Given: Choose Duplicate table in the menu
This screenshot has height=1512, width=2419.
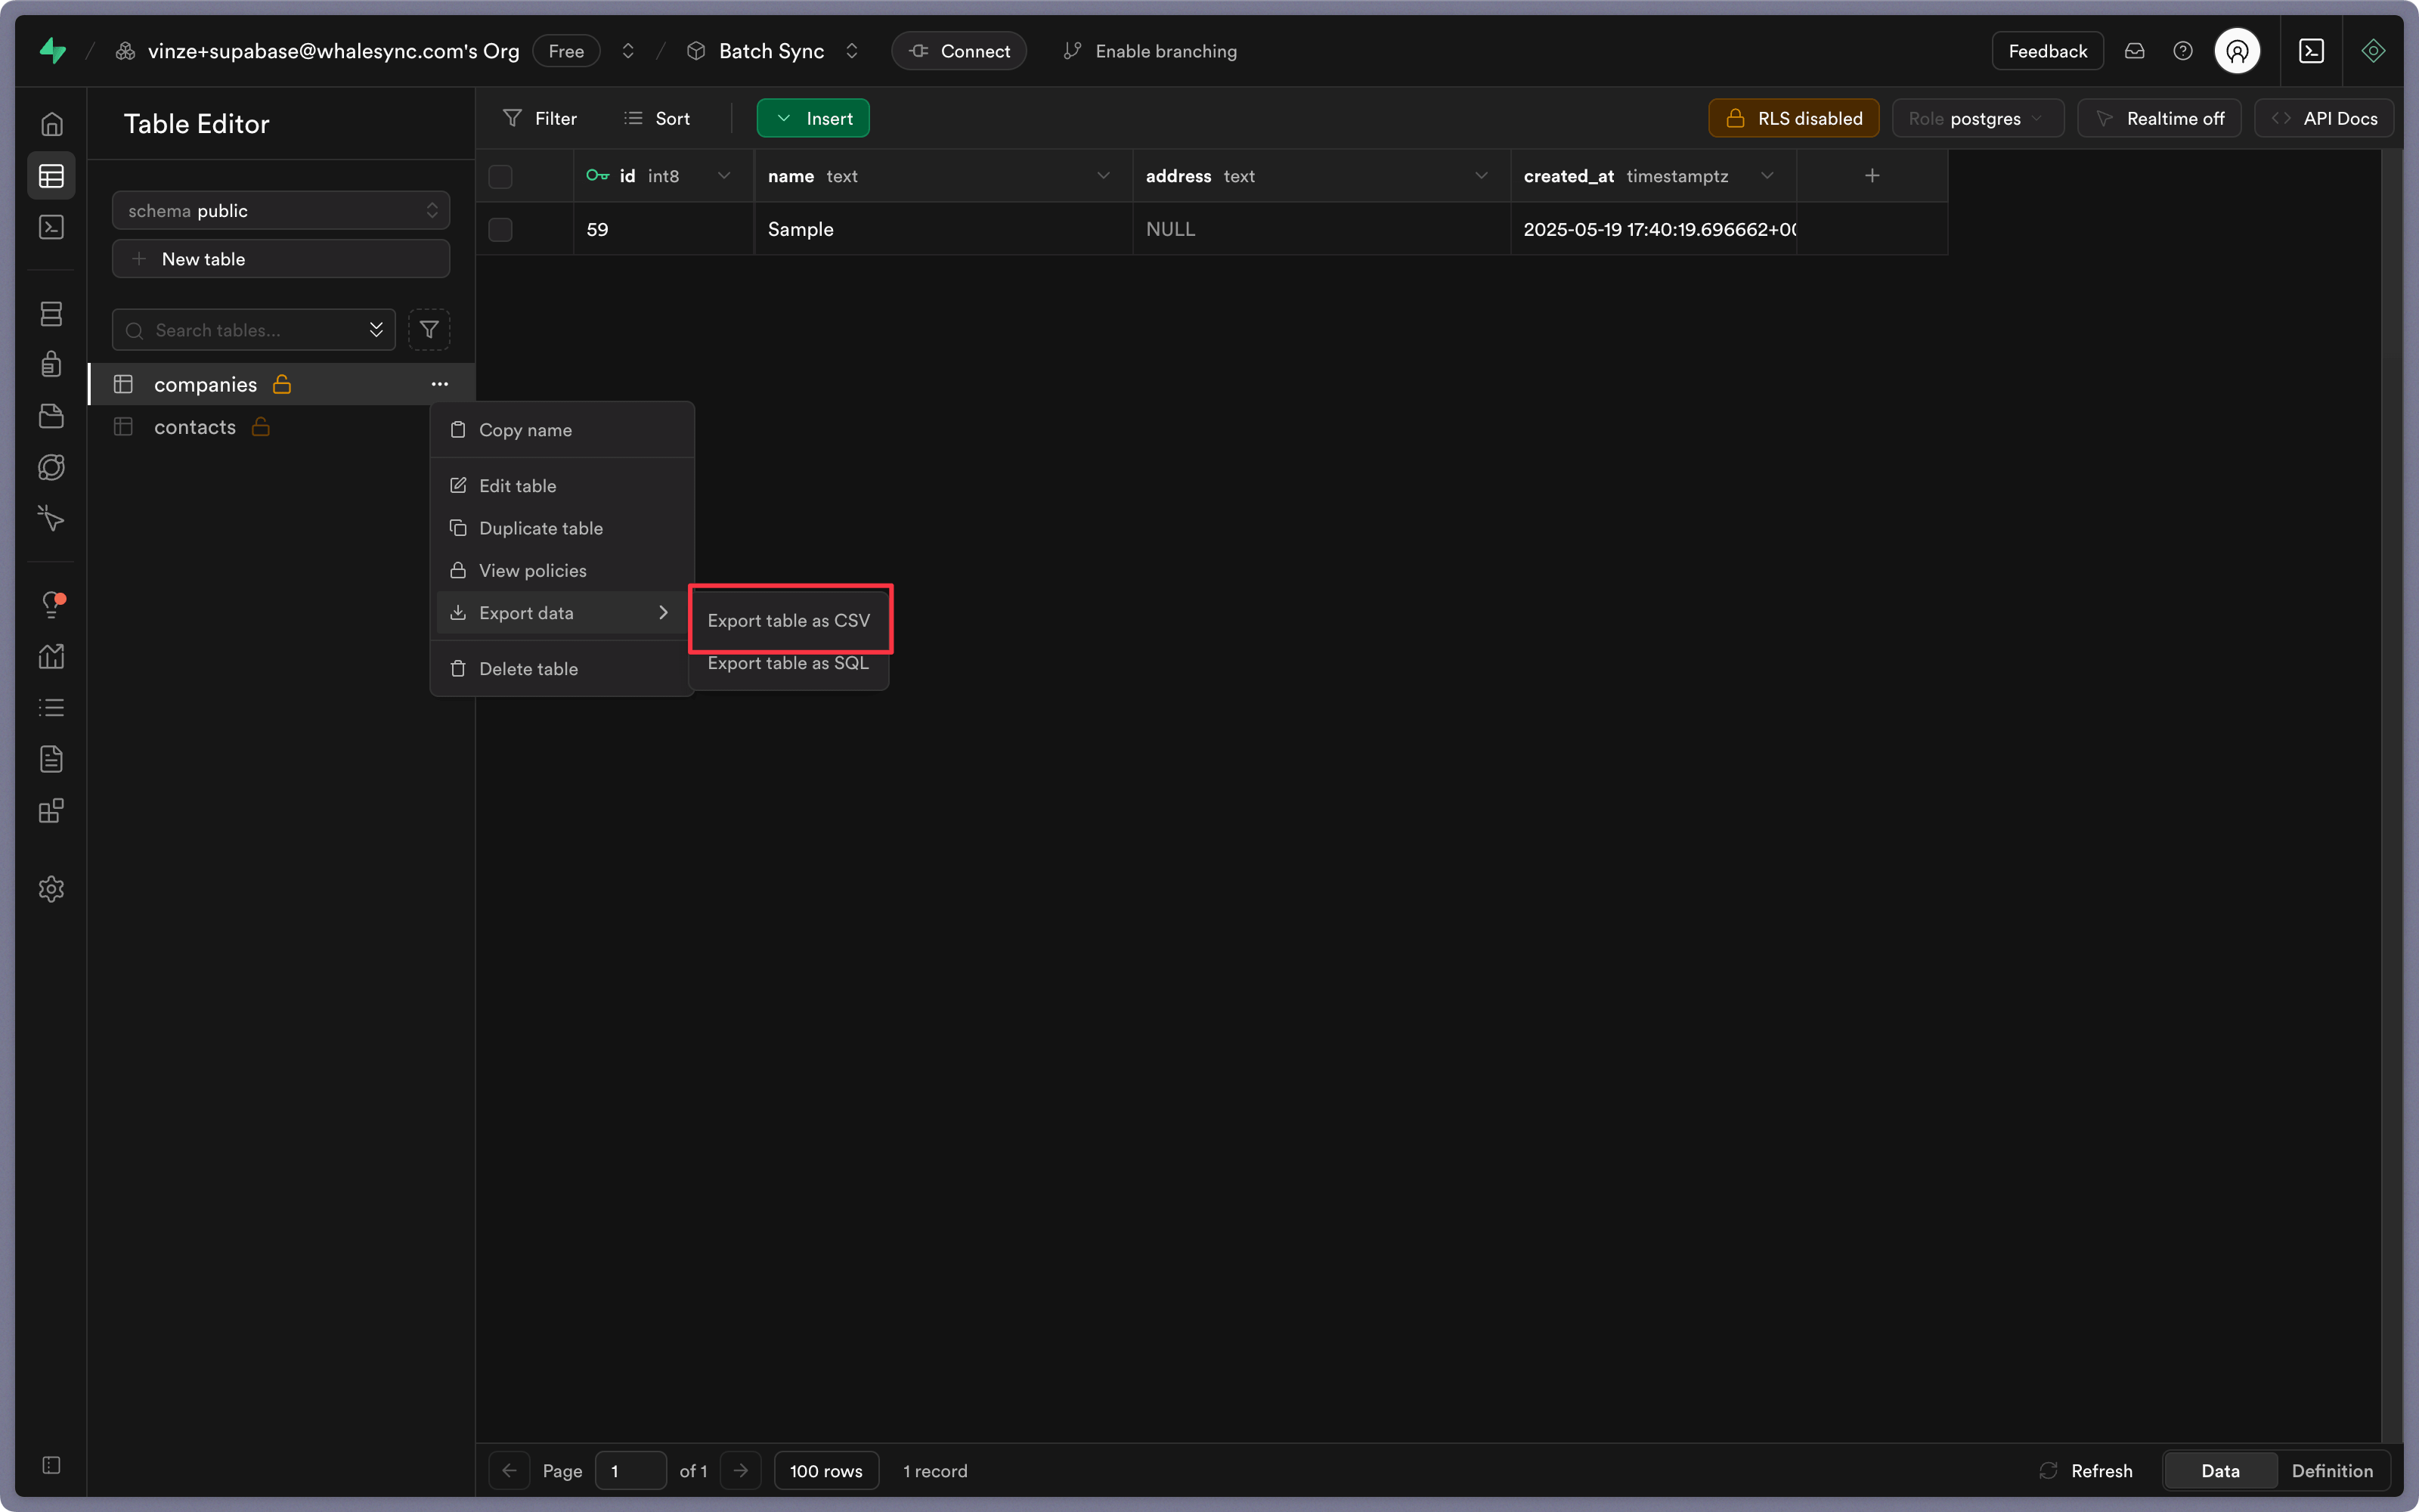Looking at the screenshot, I should (562, 528).
